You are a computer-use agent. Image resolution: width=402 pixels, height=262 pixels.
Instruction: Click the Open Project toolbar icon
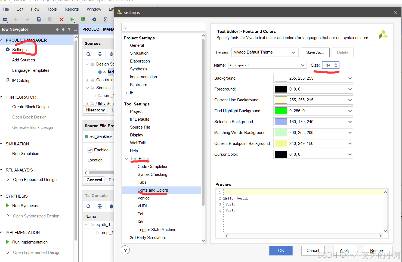tap(5, 19)
